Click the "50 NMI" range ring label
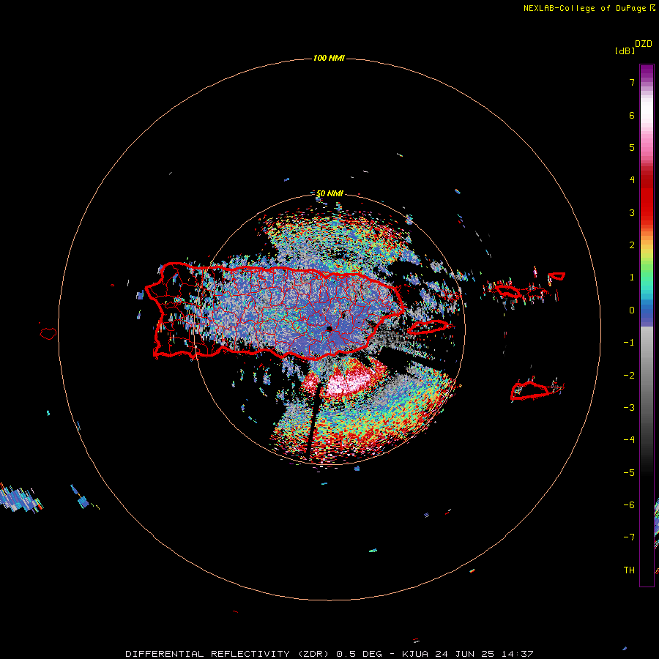 pos(329,194)
